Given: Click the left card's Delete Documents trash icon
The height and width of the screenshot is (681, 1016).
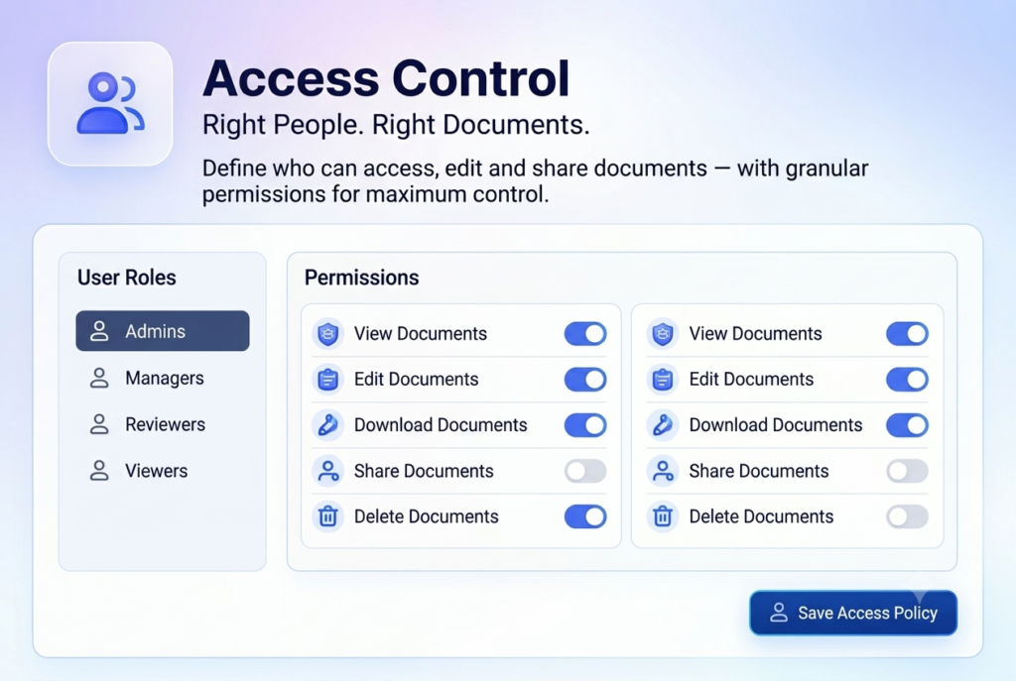Looking at the screenshot, I should pos(327,516).
